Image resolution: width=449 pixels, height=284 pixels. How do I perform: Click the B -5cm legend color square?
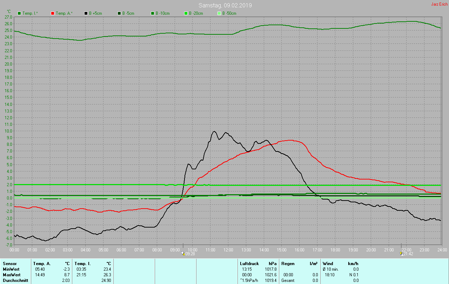tap(119, 13)
